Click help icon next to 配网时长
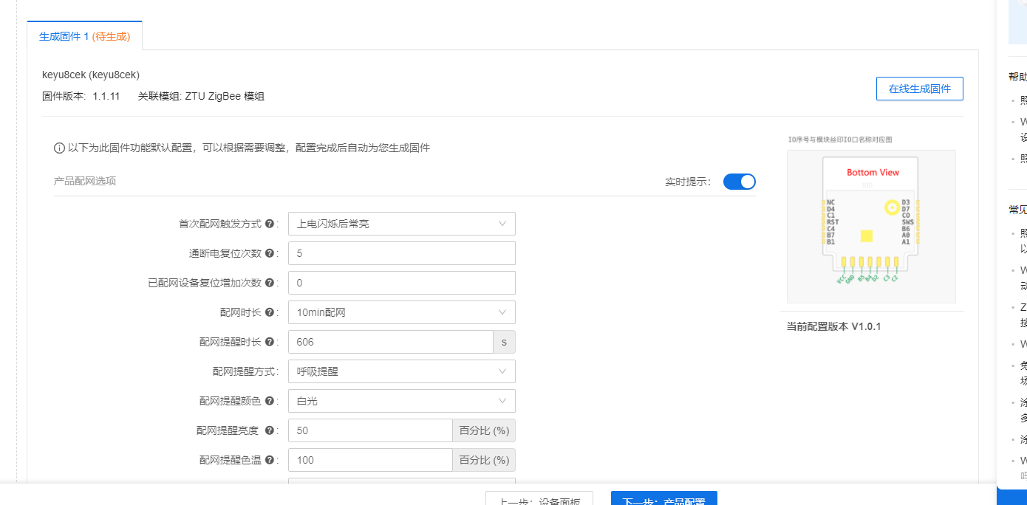Viewport: 1027px width, 505px height. point(270,312)
